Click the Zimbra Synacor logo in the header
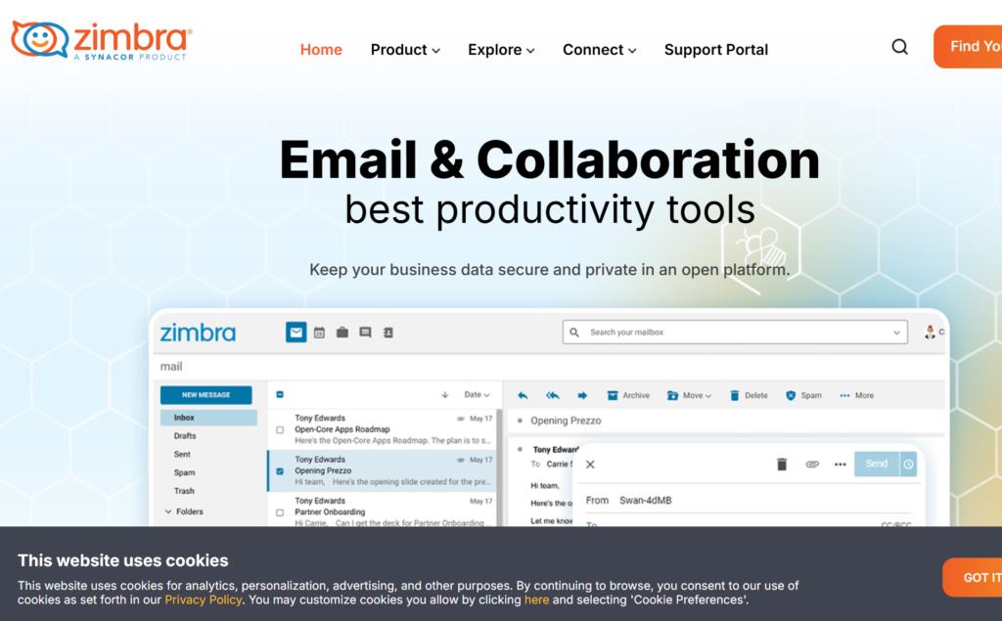Screen dimensions: 1002x621 pos(102,40)
